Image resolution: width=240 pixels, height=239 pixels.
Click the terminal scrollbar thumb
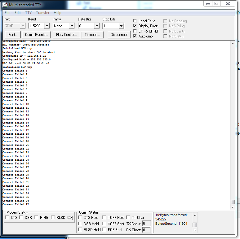coord(233,202)
